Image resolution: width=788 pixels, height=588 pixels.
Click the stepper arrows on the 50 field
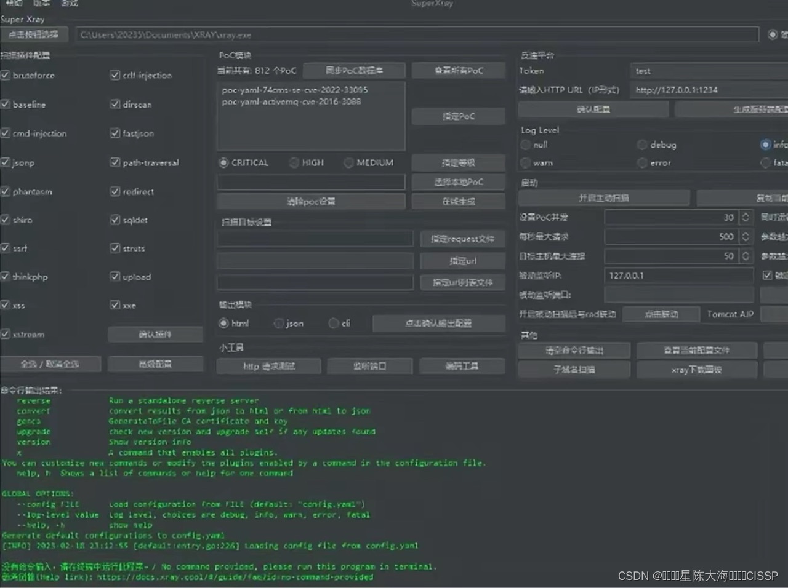[746, 255]
